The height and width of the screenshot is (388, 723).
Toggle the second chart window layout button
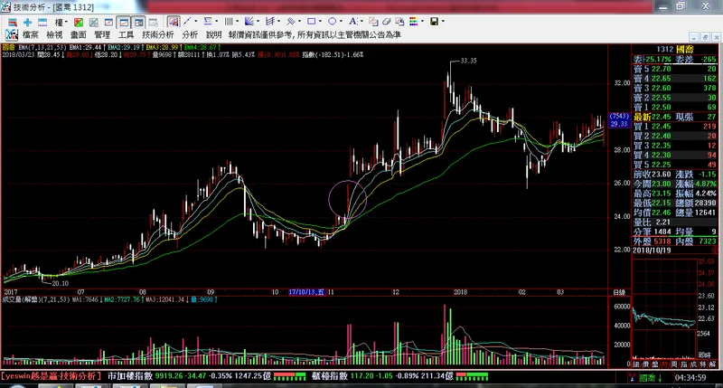click(x=138, y=21)
